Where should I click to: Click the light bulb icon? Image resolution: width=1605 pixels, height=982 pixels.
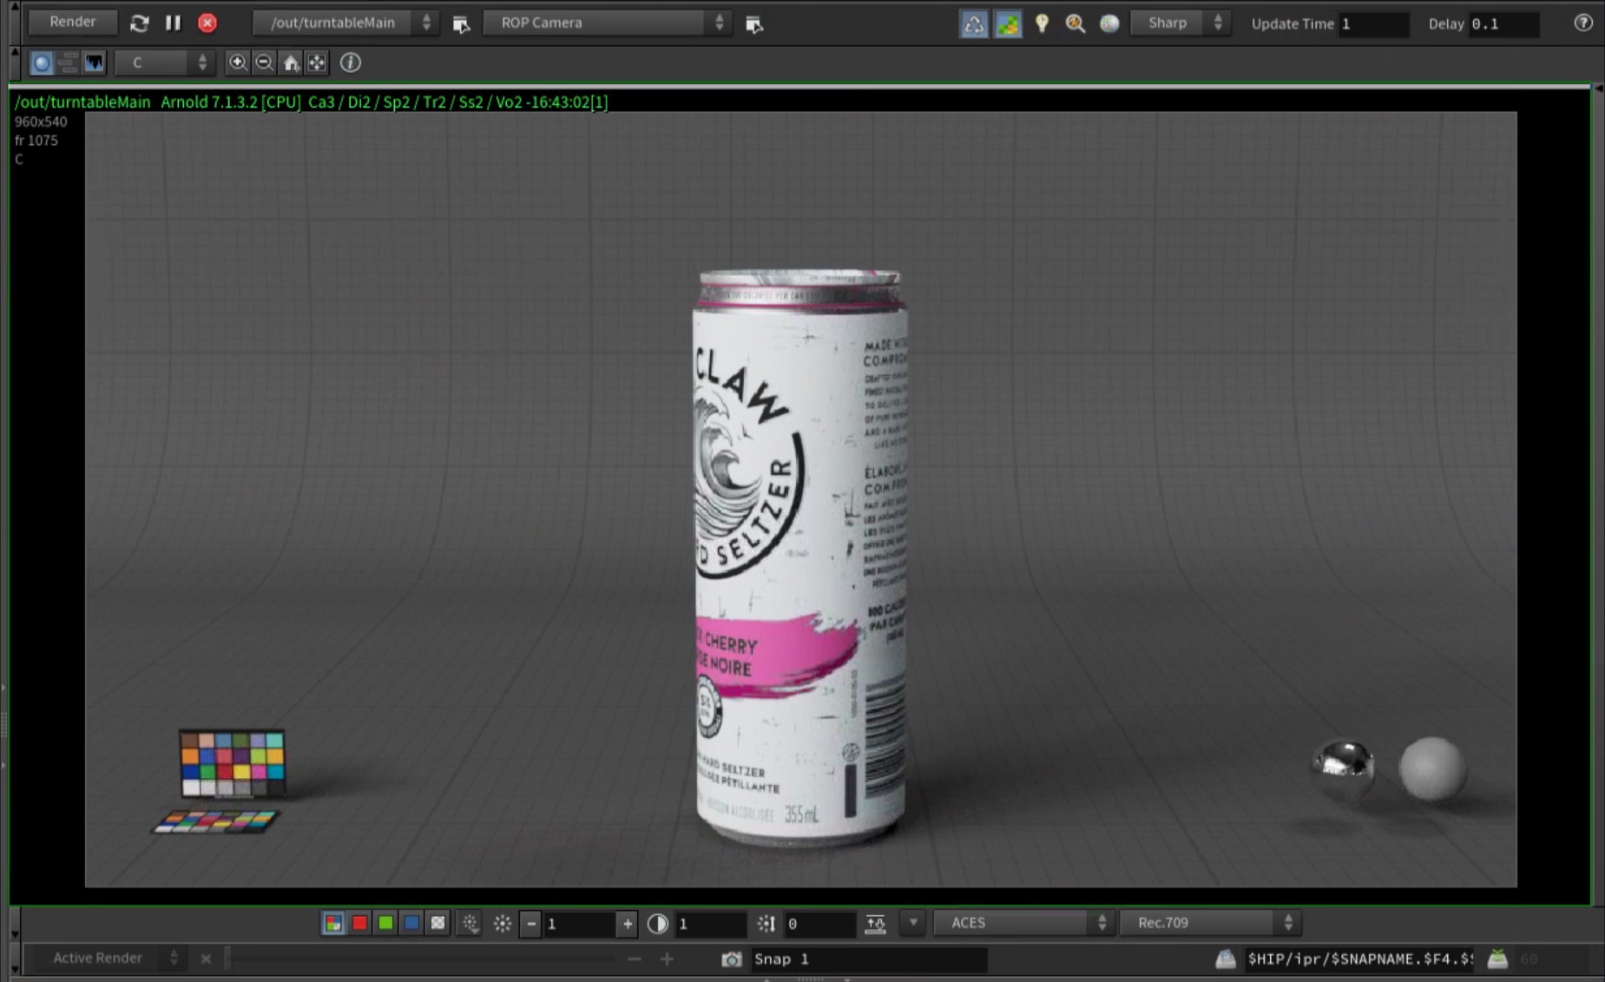(x=1042, y=23)
